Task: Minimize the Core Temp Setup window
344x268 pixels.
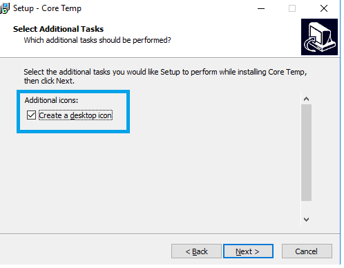Action: pos(261,8)
